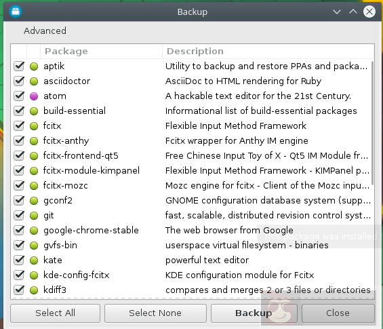This screenshot has width=383, height=329.
Task: Click 'Fcitx wrapper for Anthy IM engine' text
Action: click(x=237, y=141)
